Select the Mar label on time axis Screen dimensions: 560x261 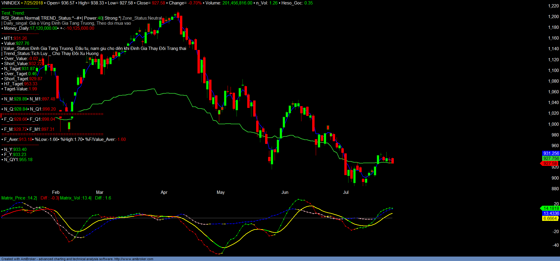(x=100, y=192)
